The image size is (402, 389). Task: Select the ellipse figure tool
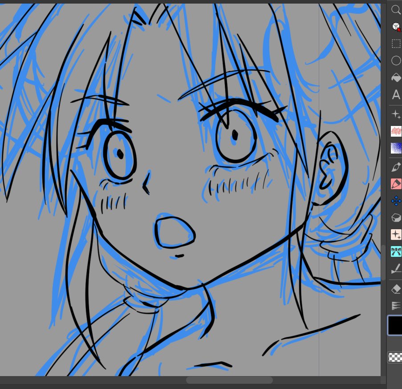(x=396, y=61)
